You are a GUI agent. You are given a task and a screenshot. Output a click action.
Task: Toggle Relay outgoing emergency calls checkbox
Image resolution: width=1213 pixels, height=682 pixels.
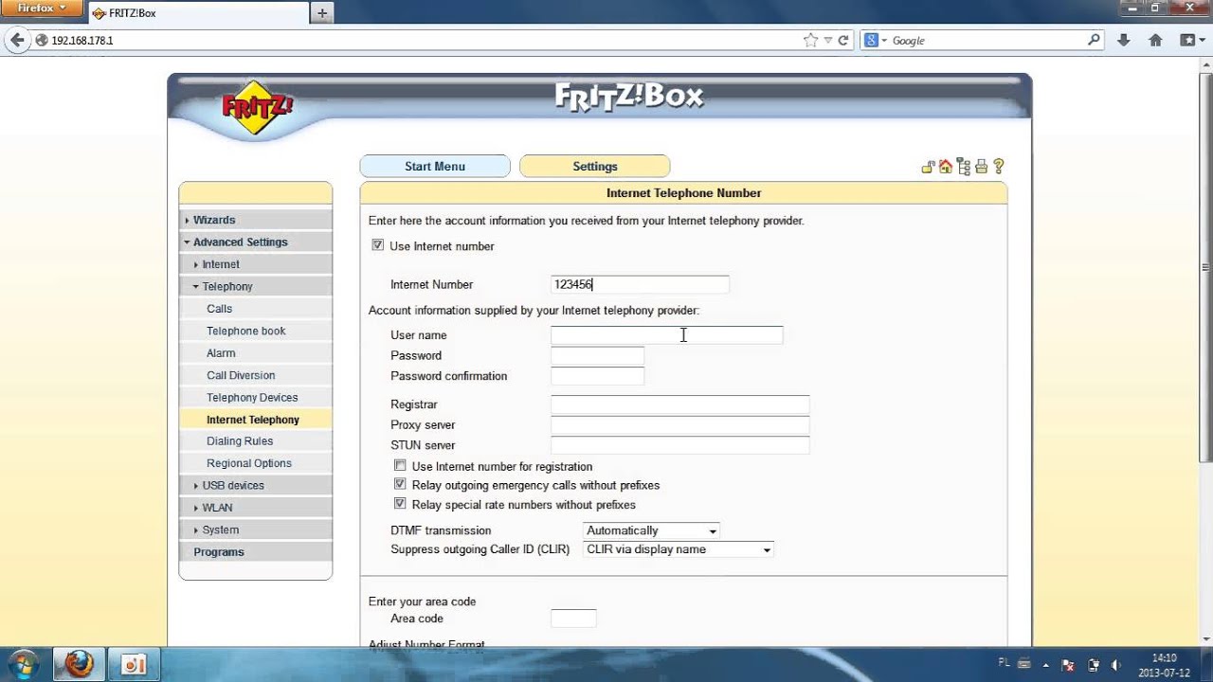pos(400,484)
